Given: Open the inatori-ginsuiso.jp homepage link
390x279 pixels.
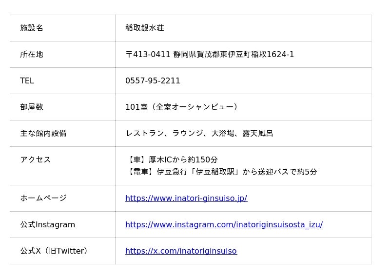Looking at the screenshot, I should point(186,198).
